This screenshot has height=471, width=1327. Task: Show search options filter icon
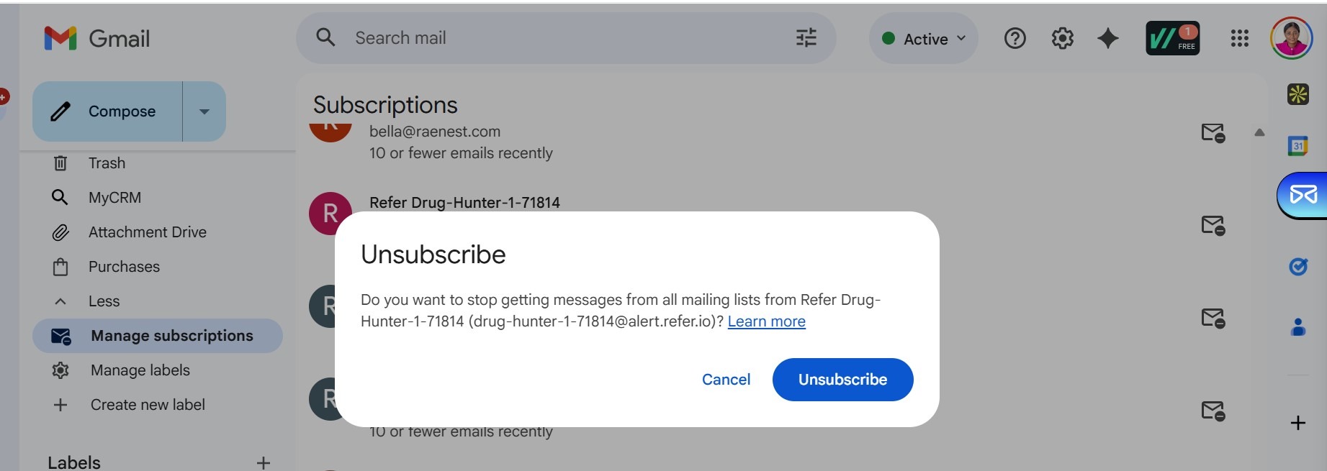click(806, 37)
